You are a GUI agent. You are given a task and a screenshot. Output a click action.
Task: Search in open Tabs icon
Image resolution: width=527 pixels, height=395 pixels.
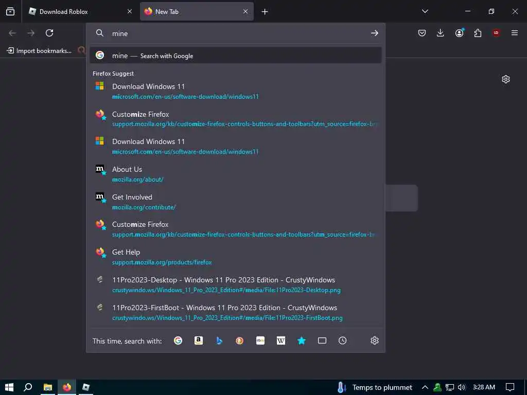[322, 340]
